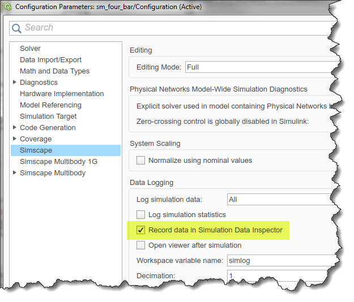The height and width of the screenshot is (302, 354).
Task: Expand the Simscape Multibody tree node
Action: (x=15, y=173)
